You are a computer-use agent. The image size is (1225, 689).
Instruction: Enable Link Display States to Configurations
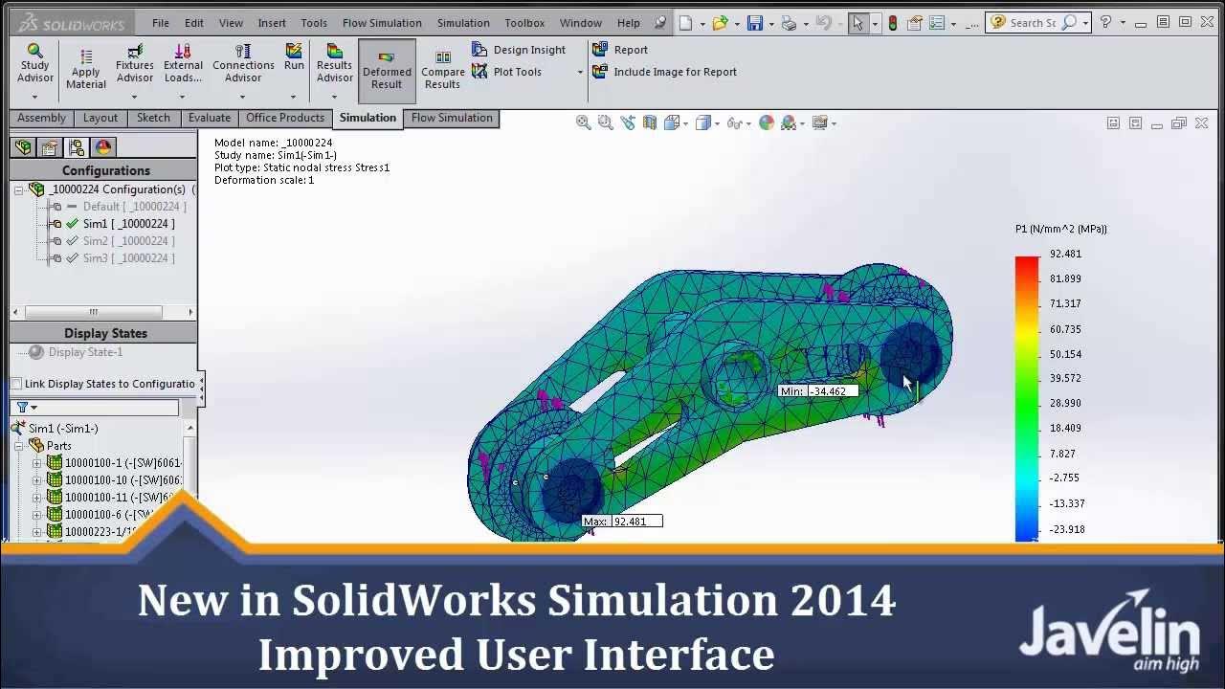click(16, 384)
